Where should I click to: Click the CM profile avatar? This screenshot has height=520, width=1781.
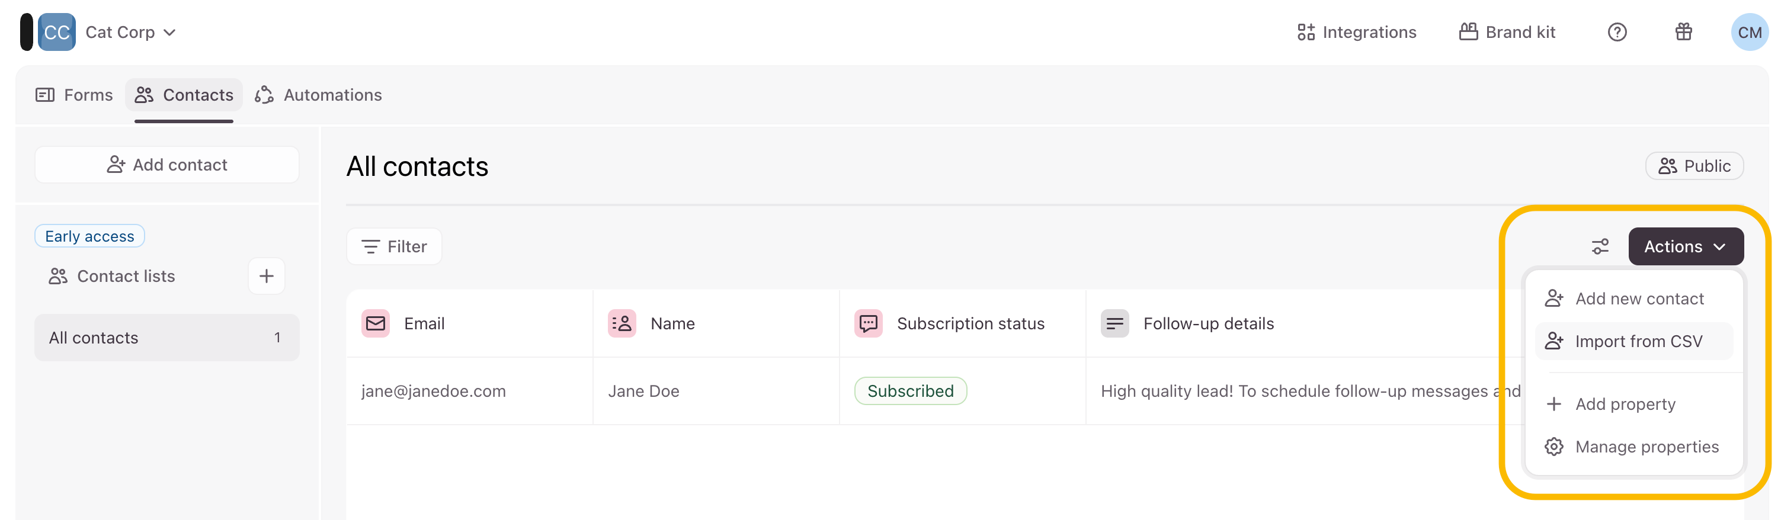click(x=1748, y=33)
